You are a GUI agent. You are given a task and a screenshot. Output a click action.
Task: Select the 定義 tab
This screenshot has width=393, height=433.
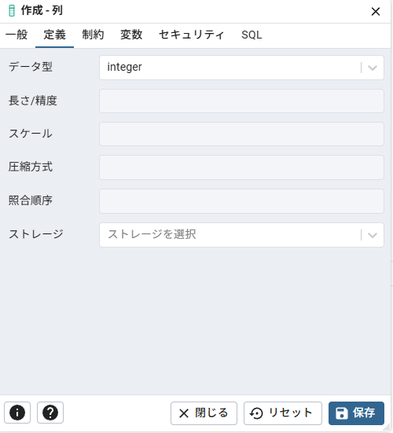coord(55,35)
